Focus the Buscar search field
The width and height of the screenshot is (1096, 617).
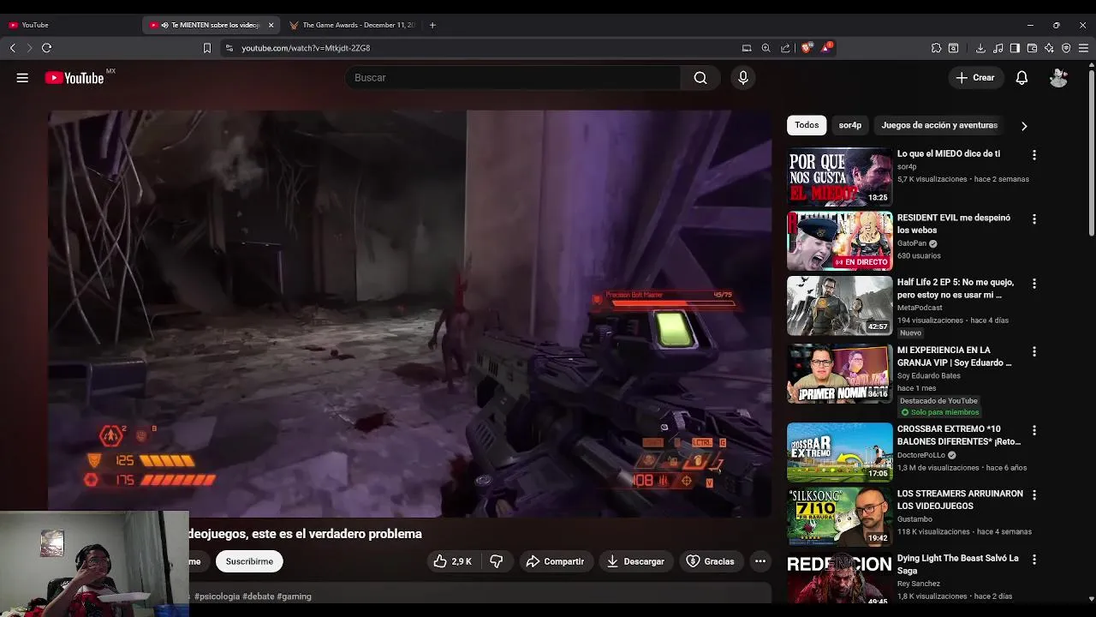514,78
